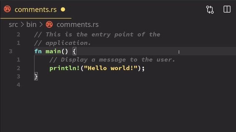Select the comments.rs editor tab
Image resolution: width=236 pixels, height=132 pixels.
(36, 10)
